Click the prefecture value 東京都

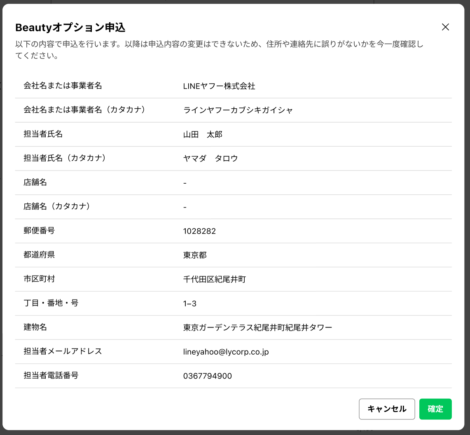(x=195, y=255)
